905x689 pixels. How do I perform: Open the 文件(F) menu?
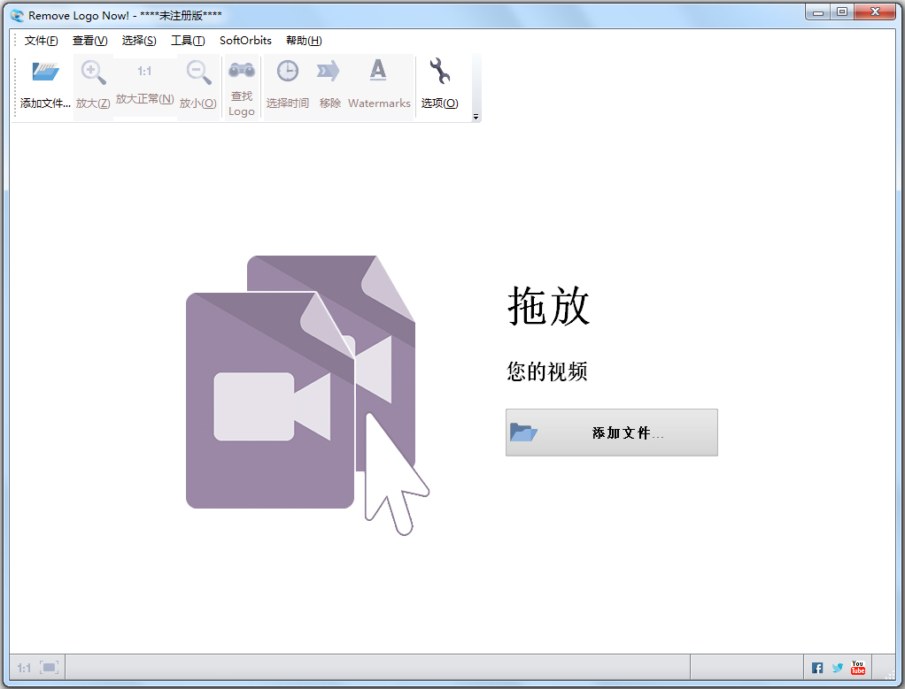[x=42, y=41]
